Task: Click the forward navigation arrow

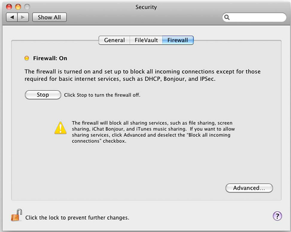Action: (24, 17)
